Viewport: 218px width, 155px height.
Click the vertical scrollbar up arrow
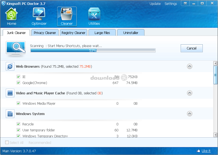[x=215, y=63]
